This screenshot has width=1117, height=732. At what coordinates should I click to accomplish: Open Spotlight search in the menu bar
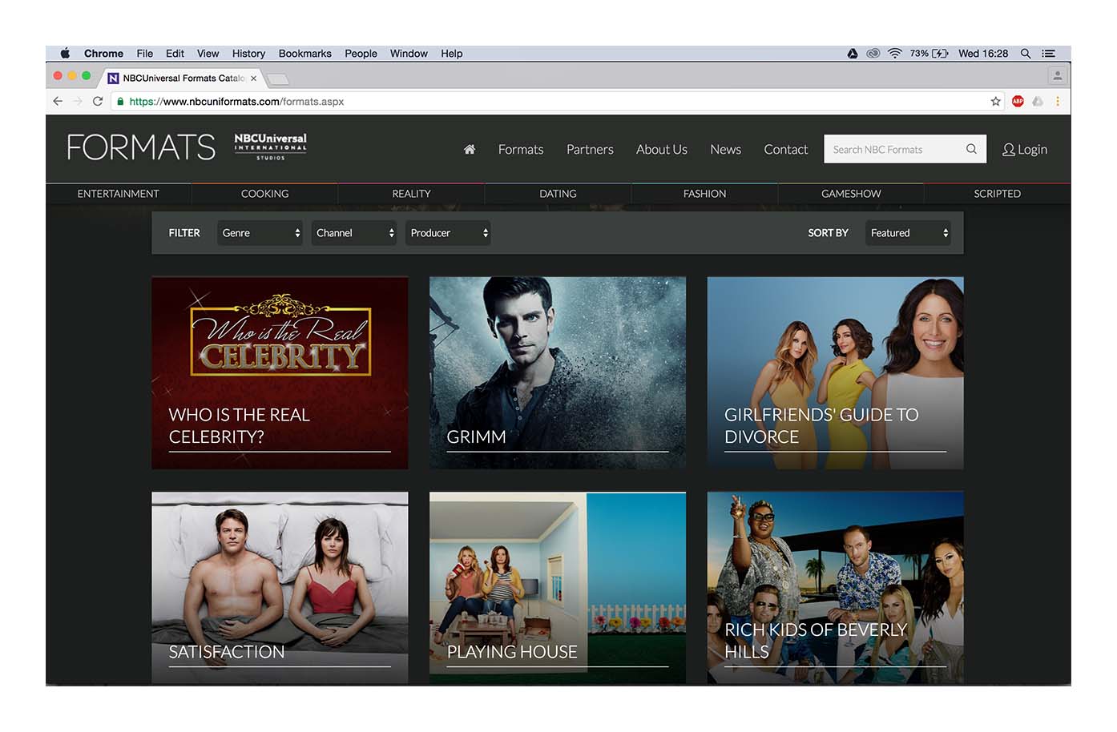(x=1026, y=54)
